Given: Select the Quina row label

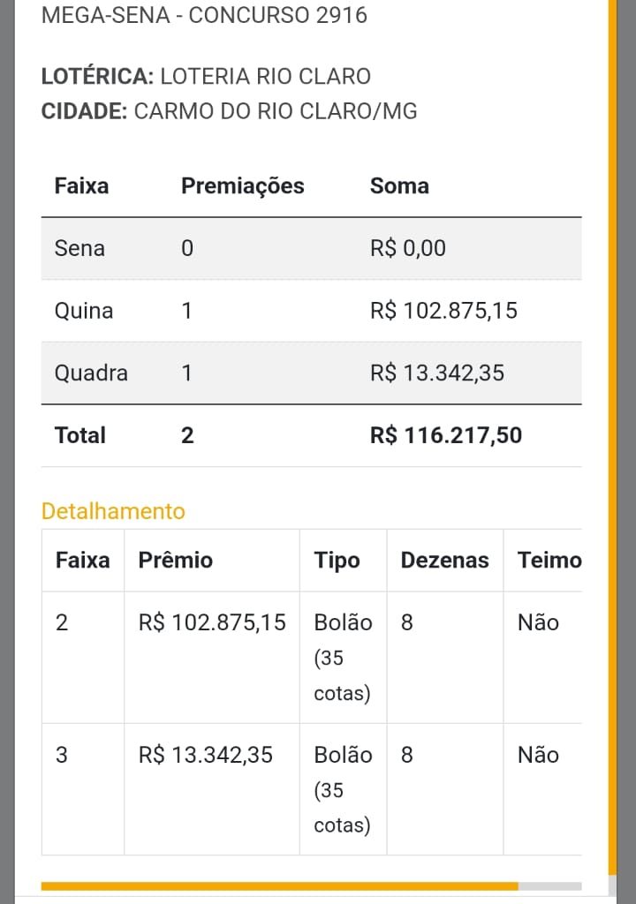Looking at the screenshot, I should pos(84,311).
